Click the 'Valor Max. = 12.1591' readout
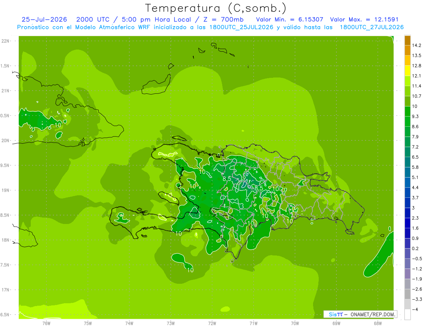The image size is (424, 328). [364, 19]
